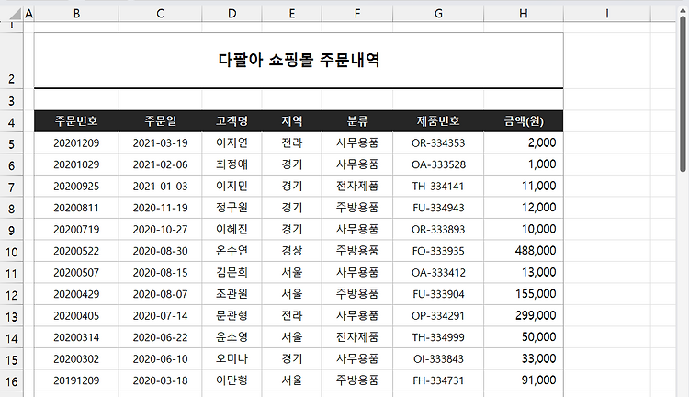Select row 4 header

point(11,122)
